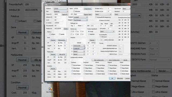Toggle the circle Markierung checkbox
Viewport: 172px width, 97px height.
(71, 32)
